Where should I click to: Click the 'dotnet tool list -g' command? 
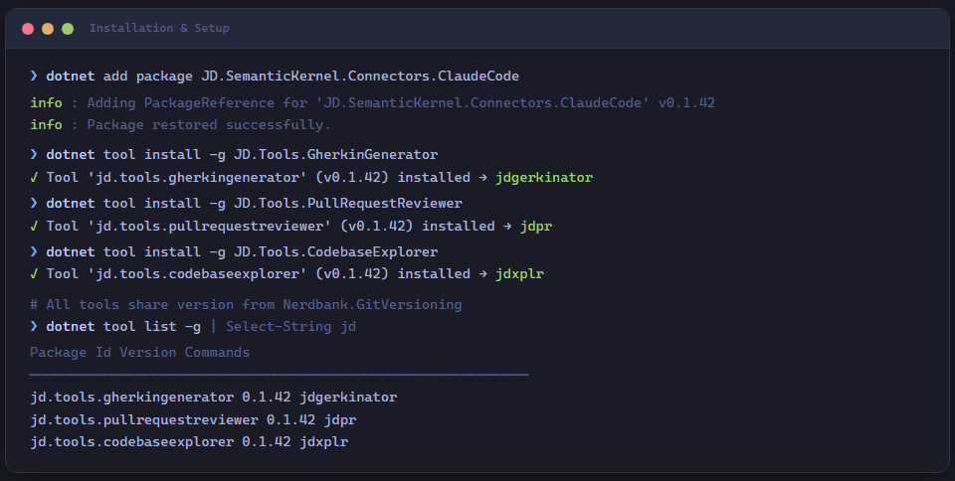click(123, 327)
